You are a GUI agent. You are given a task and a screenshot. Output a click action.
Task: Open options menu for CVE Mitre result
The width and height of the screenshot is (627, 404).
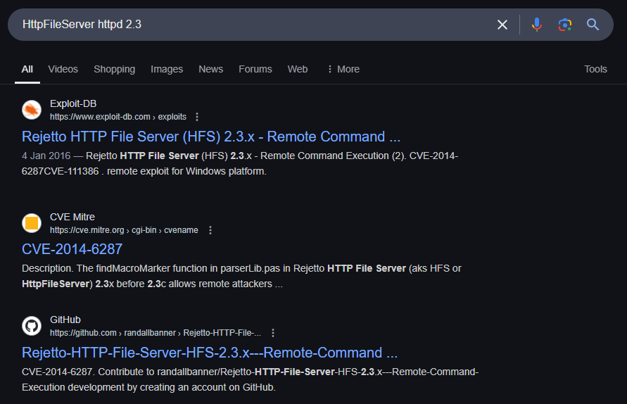pos(210,230)
